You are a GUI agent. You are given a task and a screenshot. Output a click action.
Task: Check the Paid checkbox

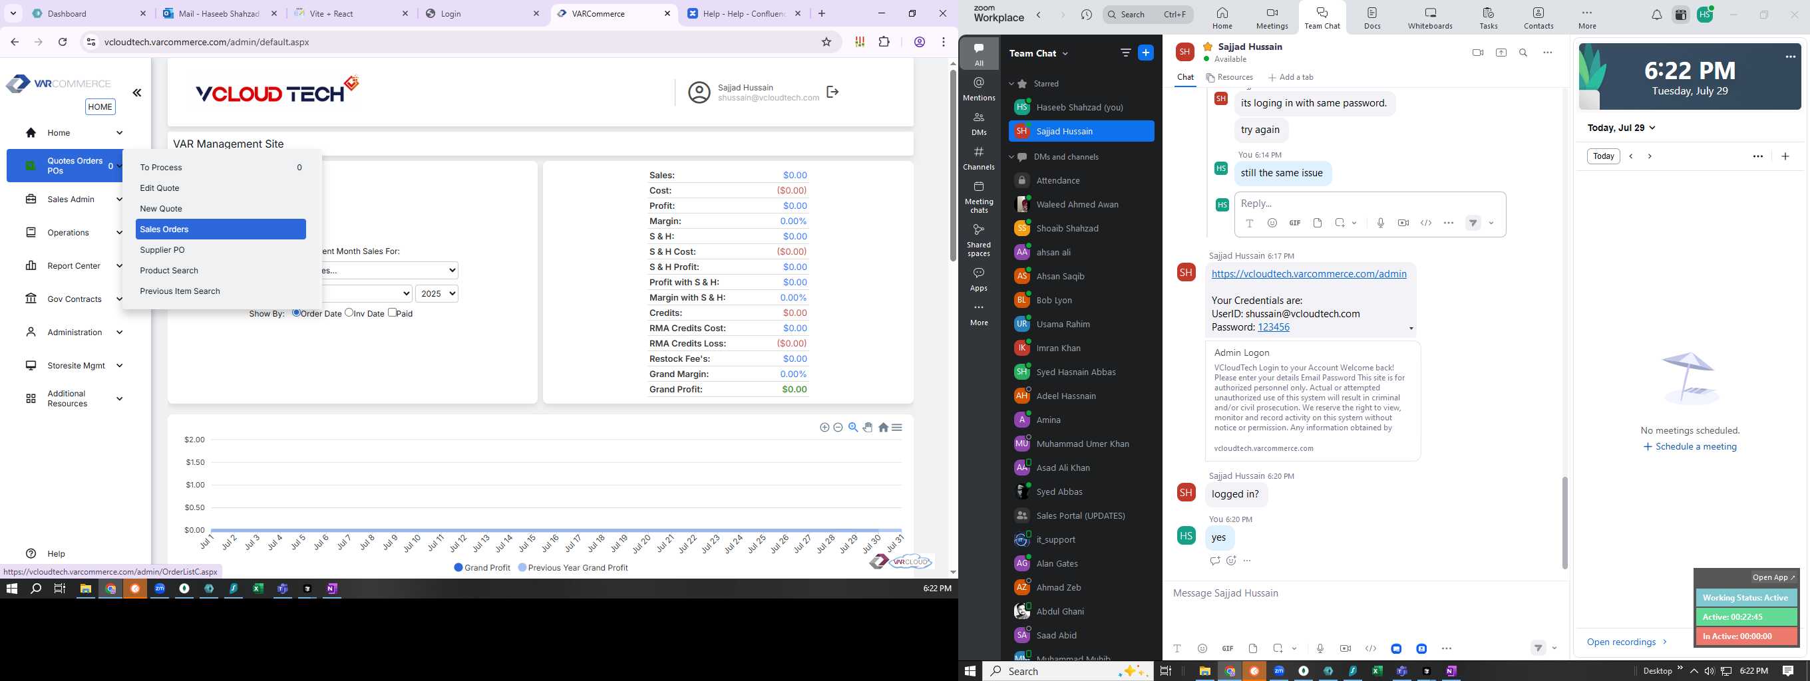click(x=392, y=313)
